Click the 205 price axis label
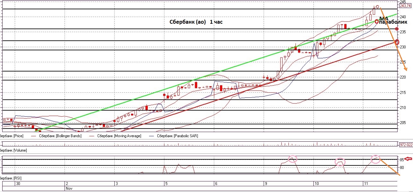413x192 pixels. pos(403,122)
